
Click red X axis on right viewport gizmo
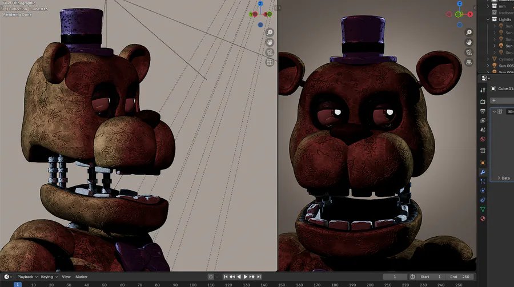point(470,14)
